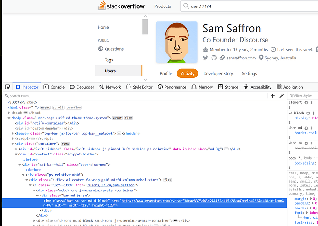Expand the head node

[9, 113]
